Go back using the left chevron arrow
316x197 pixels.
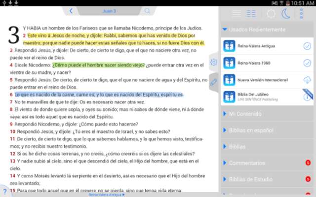(71, 10)
